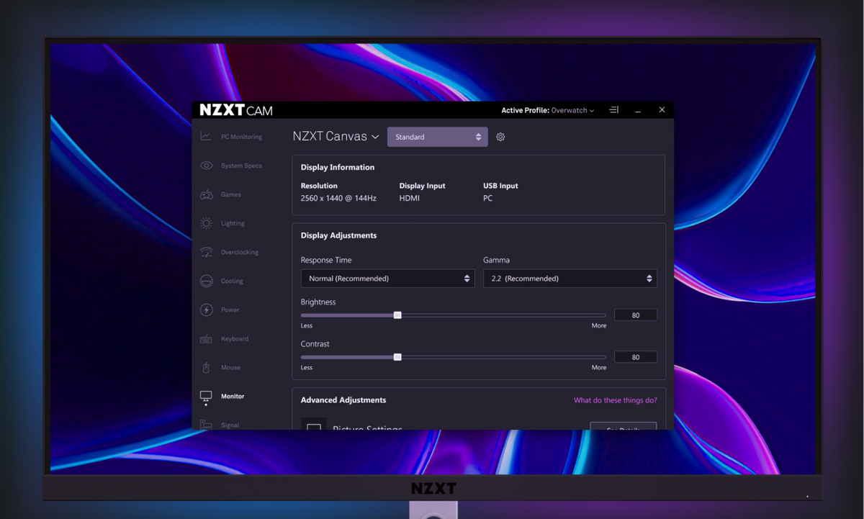
Task: Toggle the compact view icon in title bar
Action: click(613, 110)
